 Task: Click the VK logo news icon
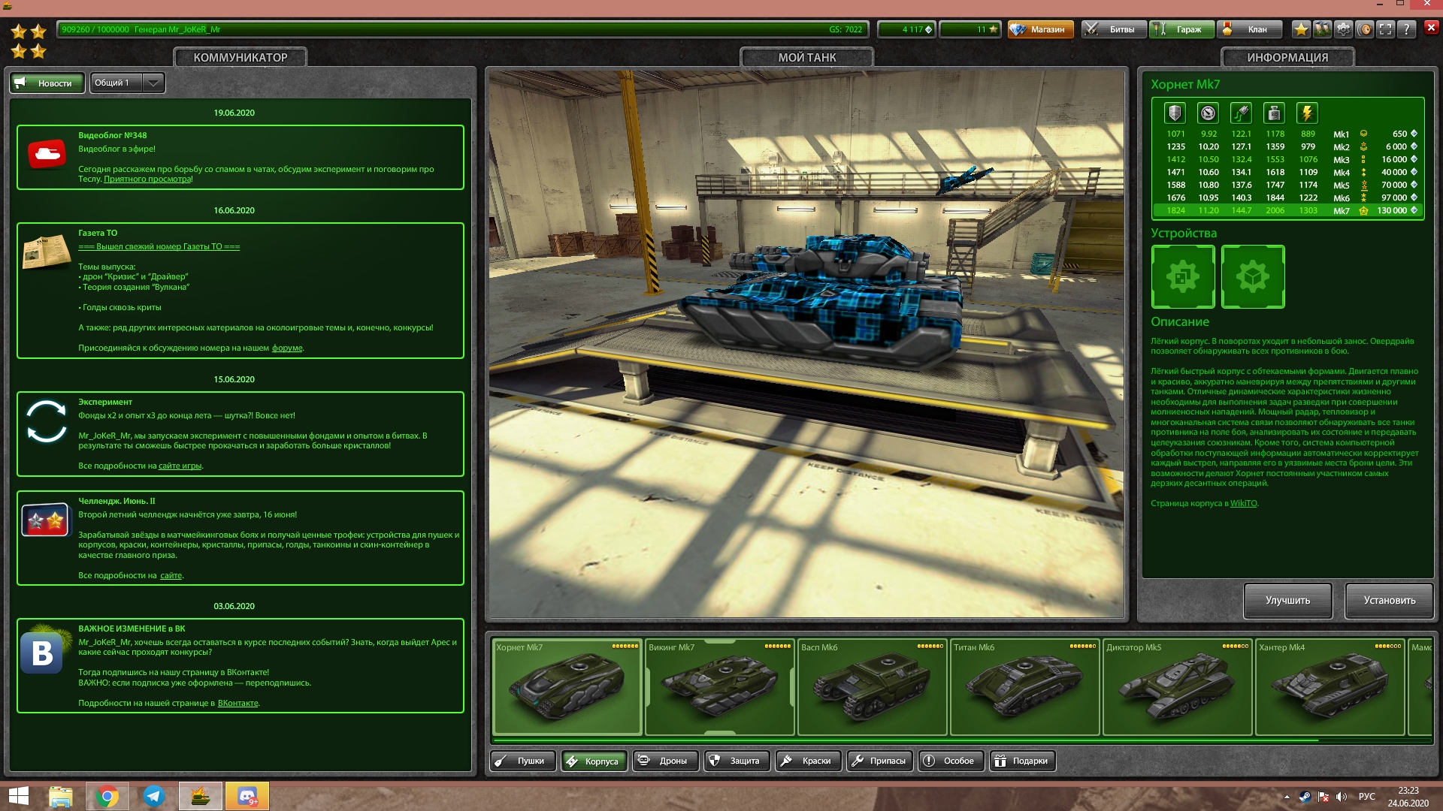pos(42,651)
